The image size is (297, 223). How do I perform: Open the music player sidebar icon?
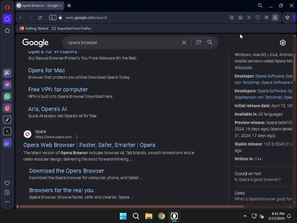click(7, 143)
